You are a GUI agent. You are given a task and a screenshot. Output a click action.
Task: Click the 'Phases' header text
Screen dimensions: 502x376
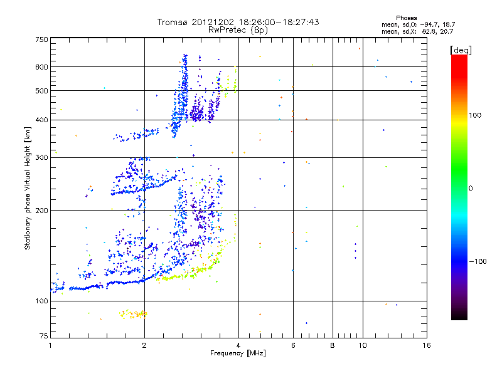click(x=406, y=18)
